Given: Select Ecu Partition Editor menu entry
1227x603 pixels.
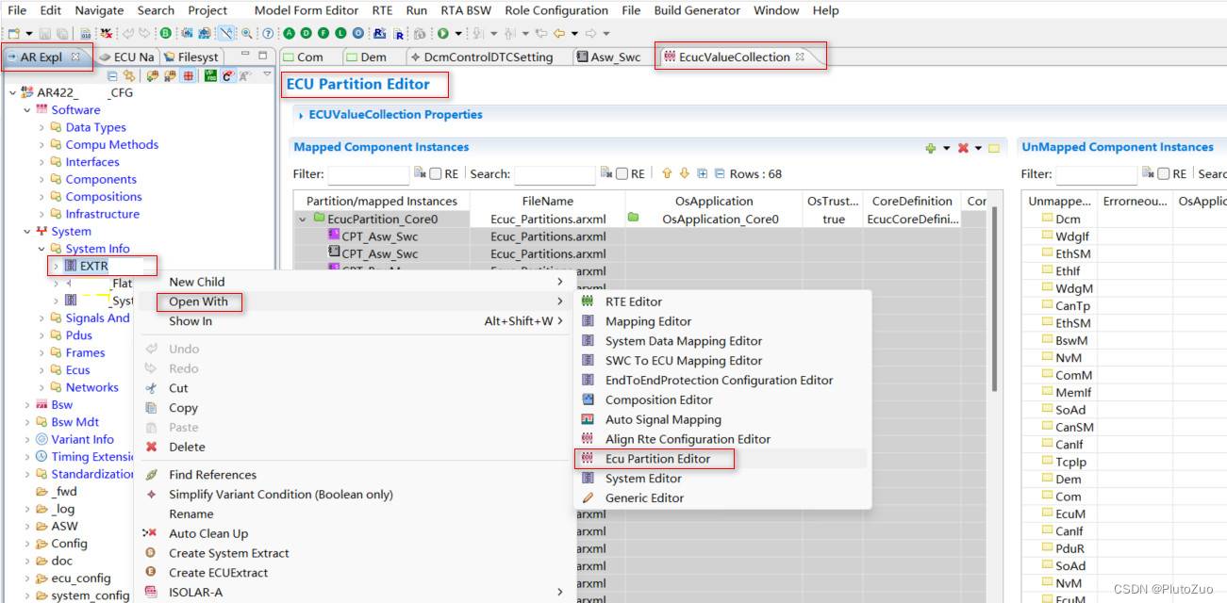Looking at the screenshot, I should [657, 459].
